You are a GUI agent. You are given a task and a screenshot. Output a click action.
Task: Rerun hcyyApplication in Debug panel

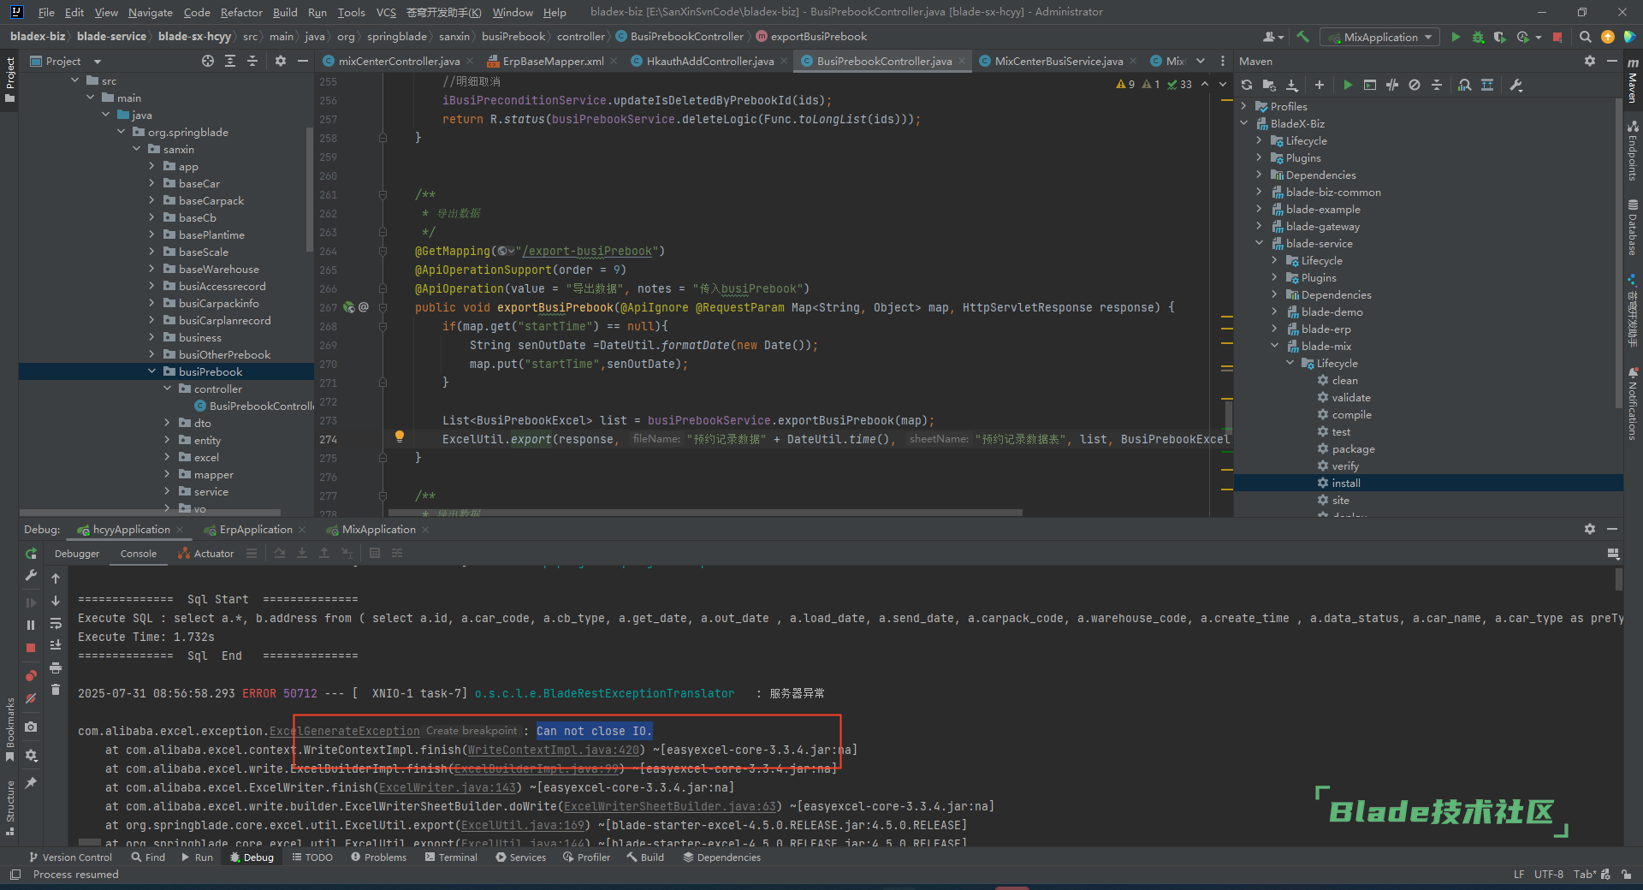[x=31, y=554]
